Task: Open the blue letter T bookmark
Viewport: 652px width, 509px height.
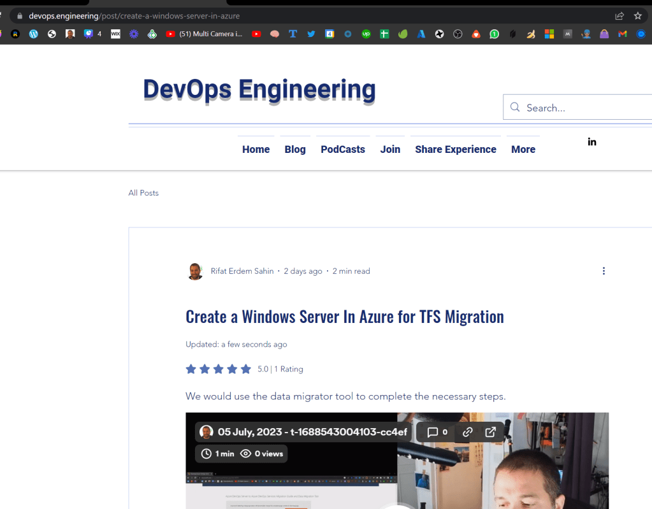Action: click(x=293, y=34)
